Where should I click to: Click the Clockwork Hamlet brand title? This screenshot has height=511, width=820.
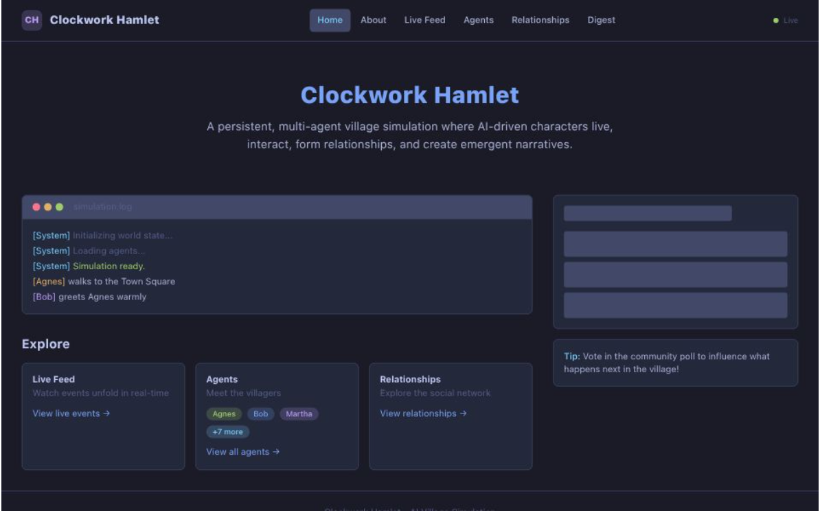click(x=104, y=20)
